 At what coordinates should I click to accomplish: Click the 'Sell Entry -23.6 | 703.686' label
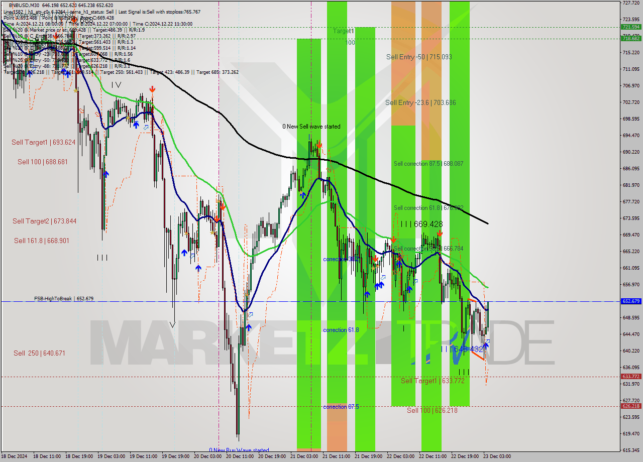[x=420, y=102]
